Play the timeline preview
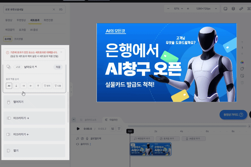 [78, 129]
